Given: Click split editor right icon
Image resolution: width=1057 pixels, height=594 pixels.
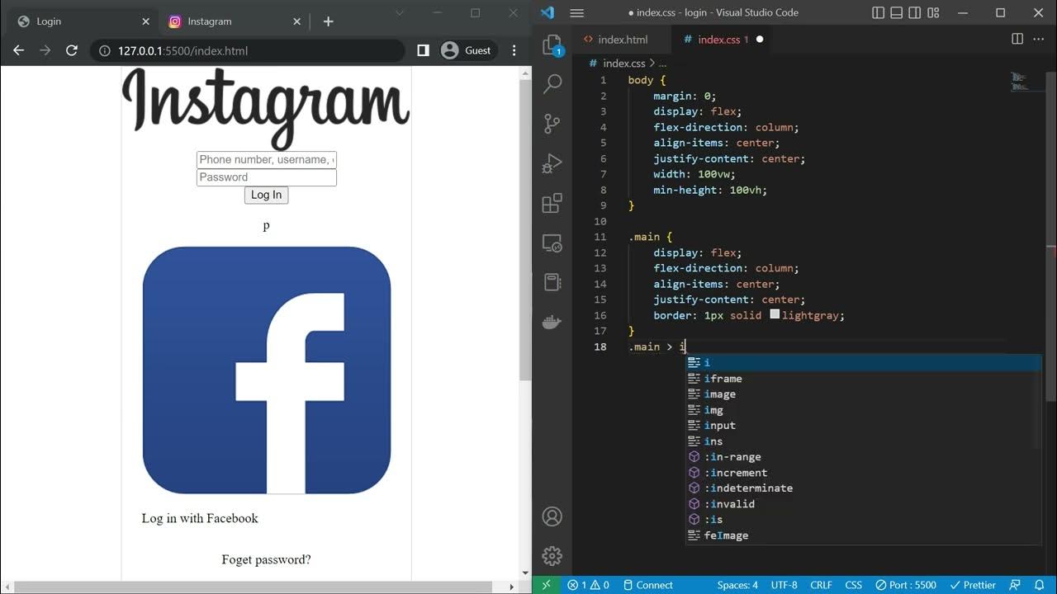Looking at the screenshot, I should (1017, 39).
